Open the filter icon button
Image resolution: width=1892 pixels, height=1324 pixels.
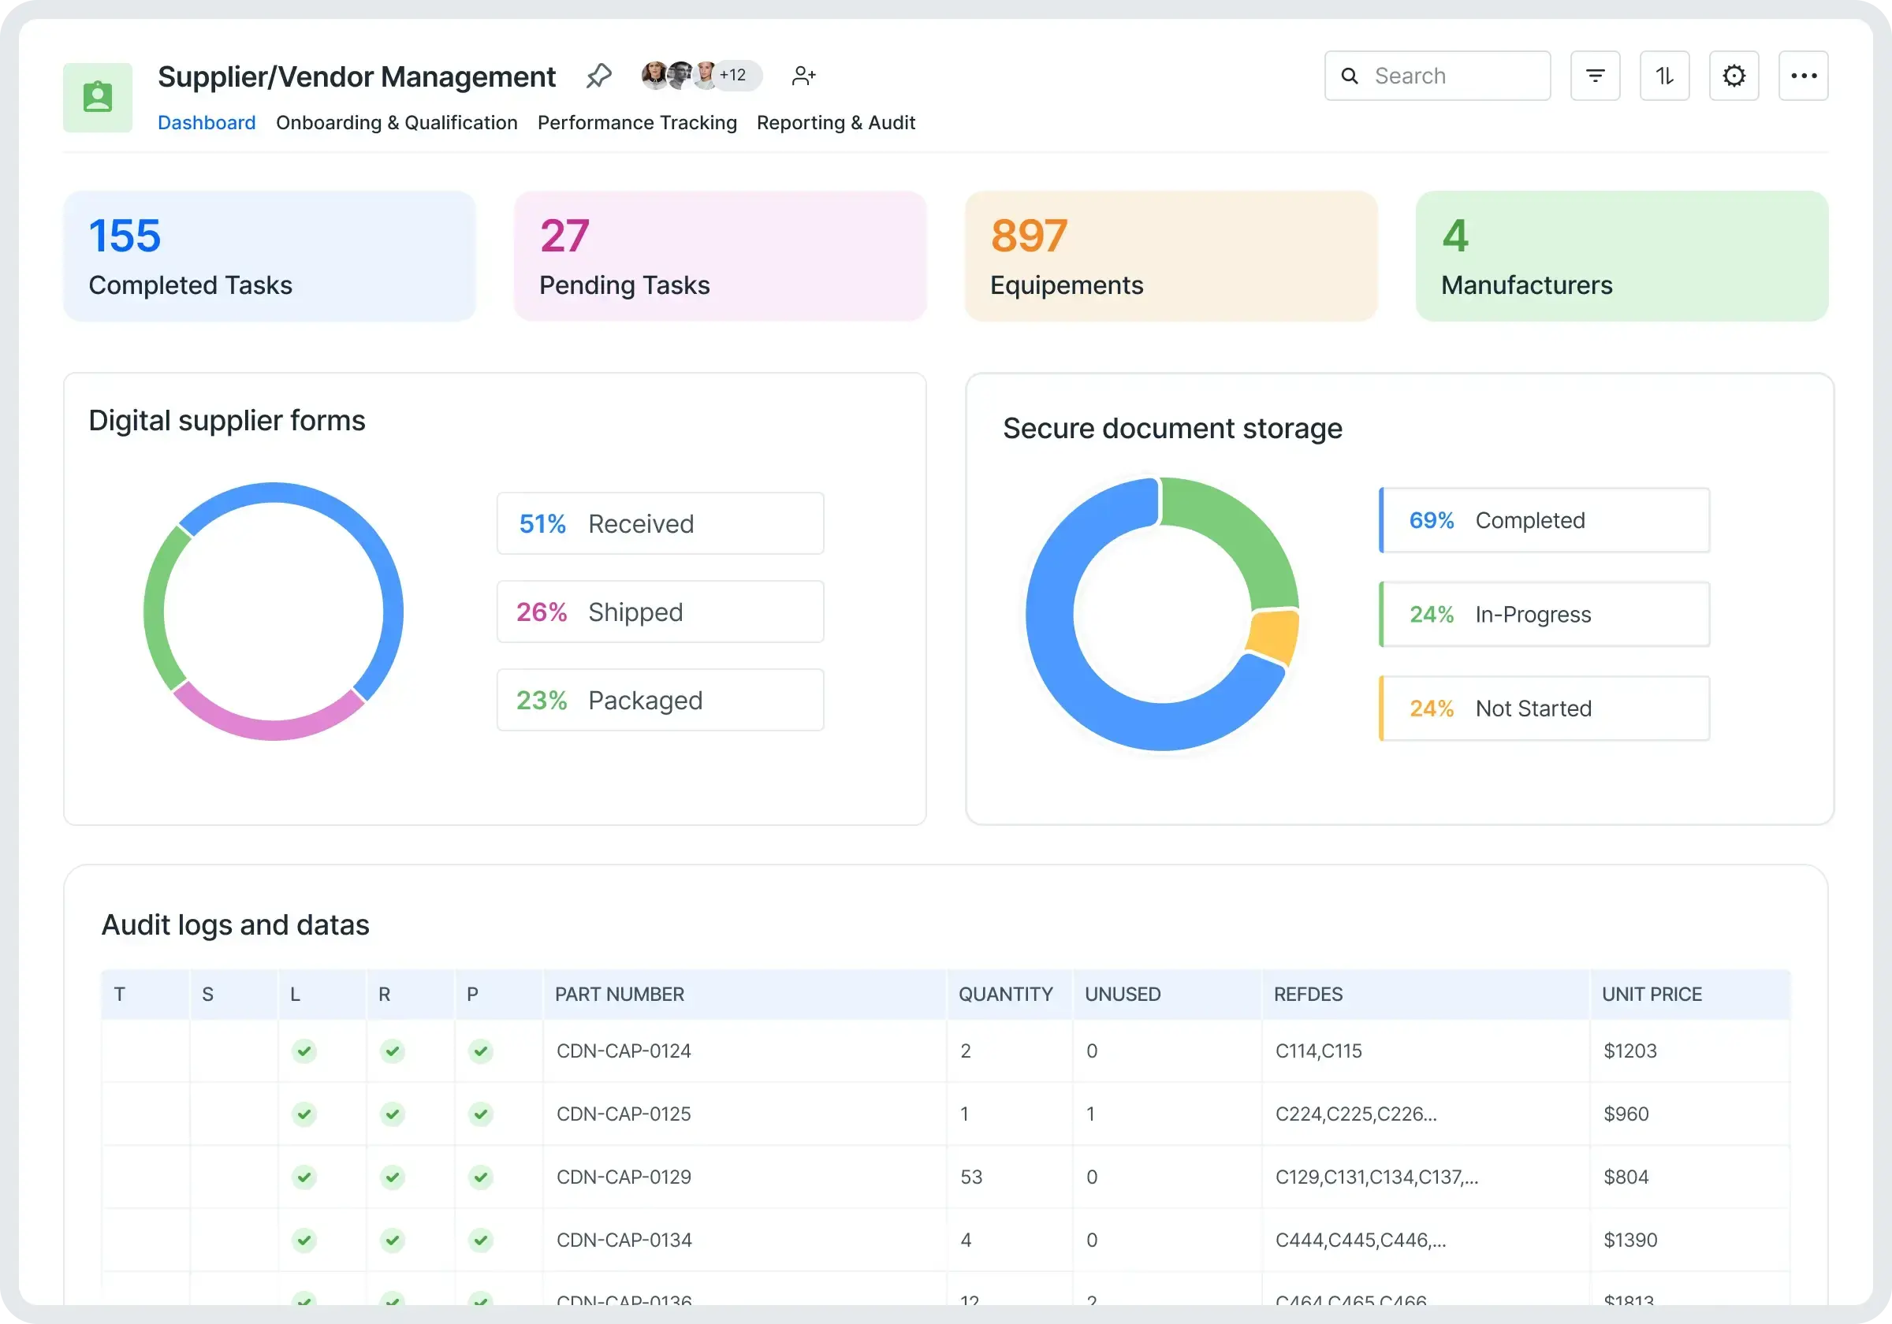coord(1595,76)
